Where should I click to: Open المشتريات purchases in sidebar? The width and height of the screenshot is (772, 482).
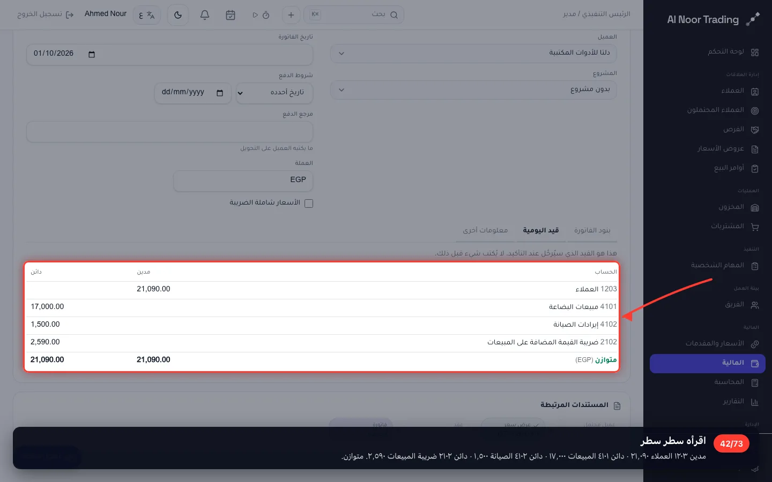coord(708,227)
